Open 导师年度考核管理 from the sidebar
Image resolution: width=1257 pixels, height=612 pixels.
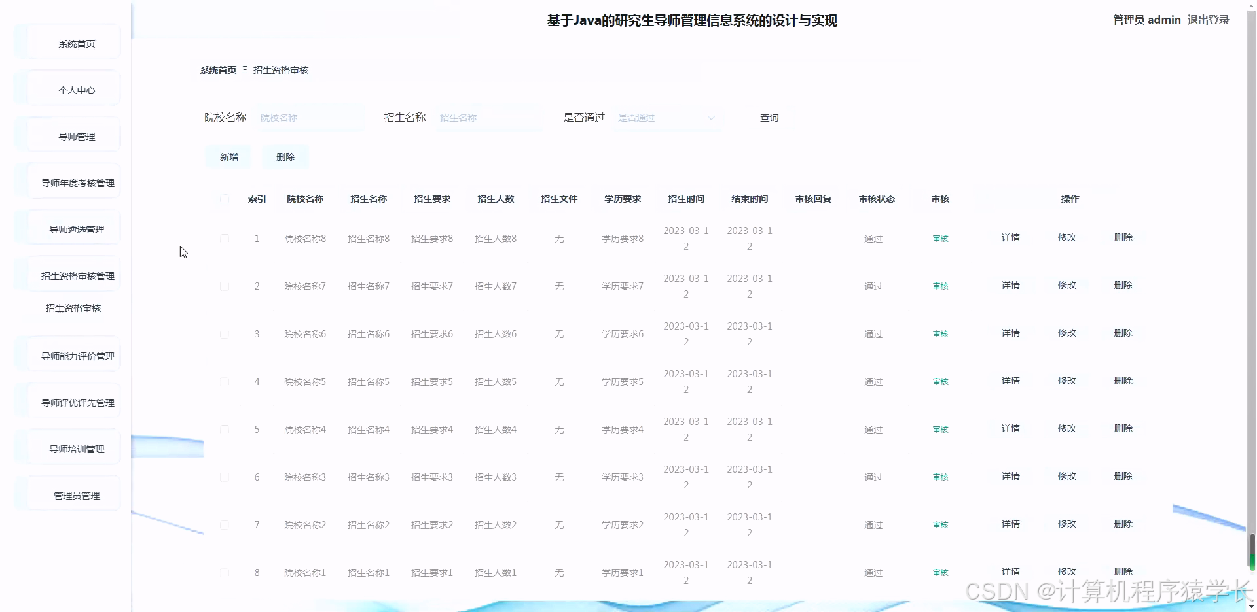[x=76, y=182]
